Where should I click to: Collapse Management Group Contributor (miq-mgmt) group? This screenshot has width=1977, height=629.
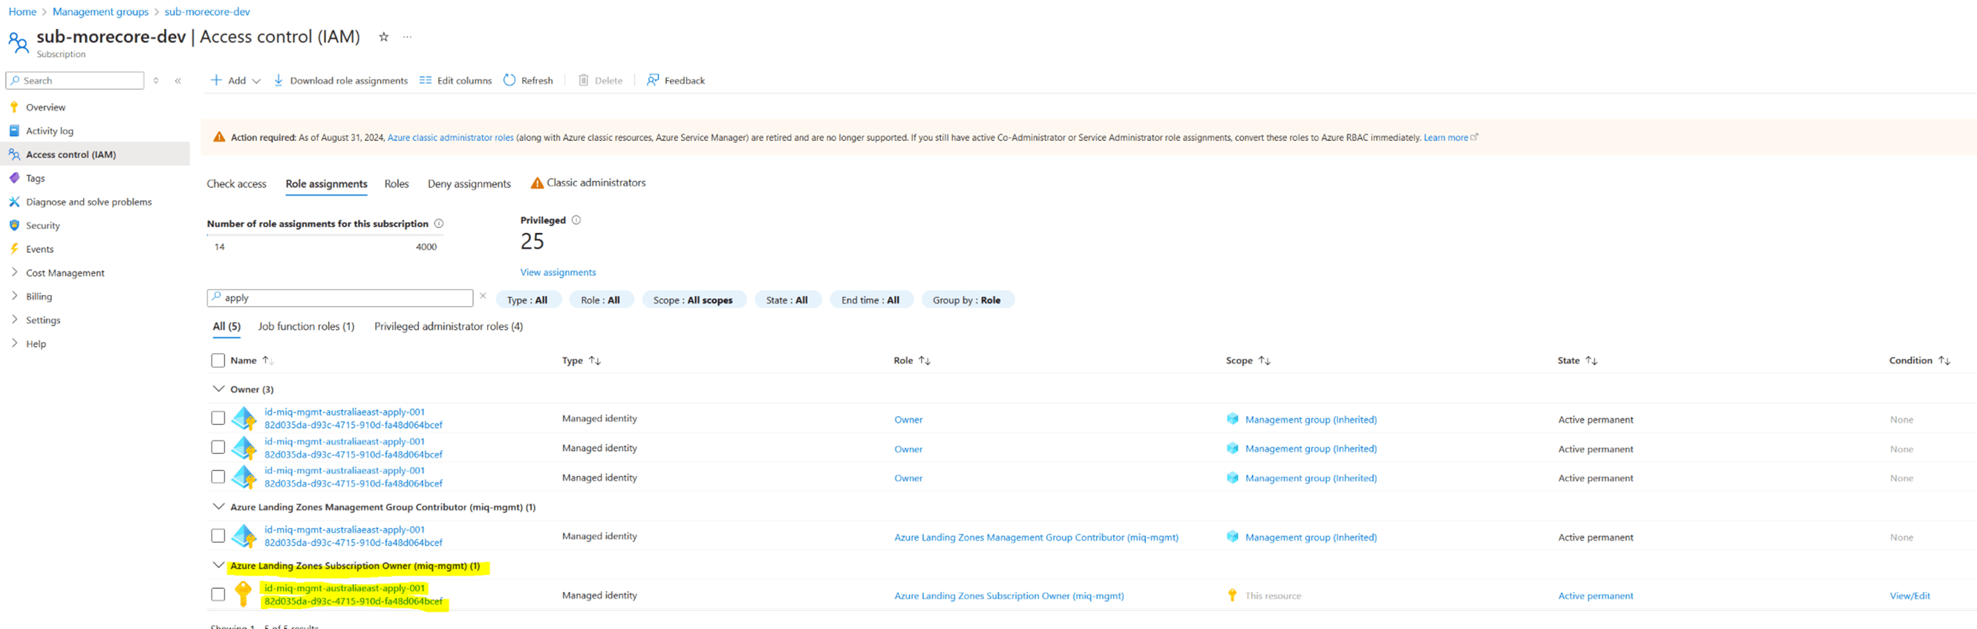coord(218,507)
